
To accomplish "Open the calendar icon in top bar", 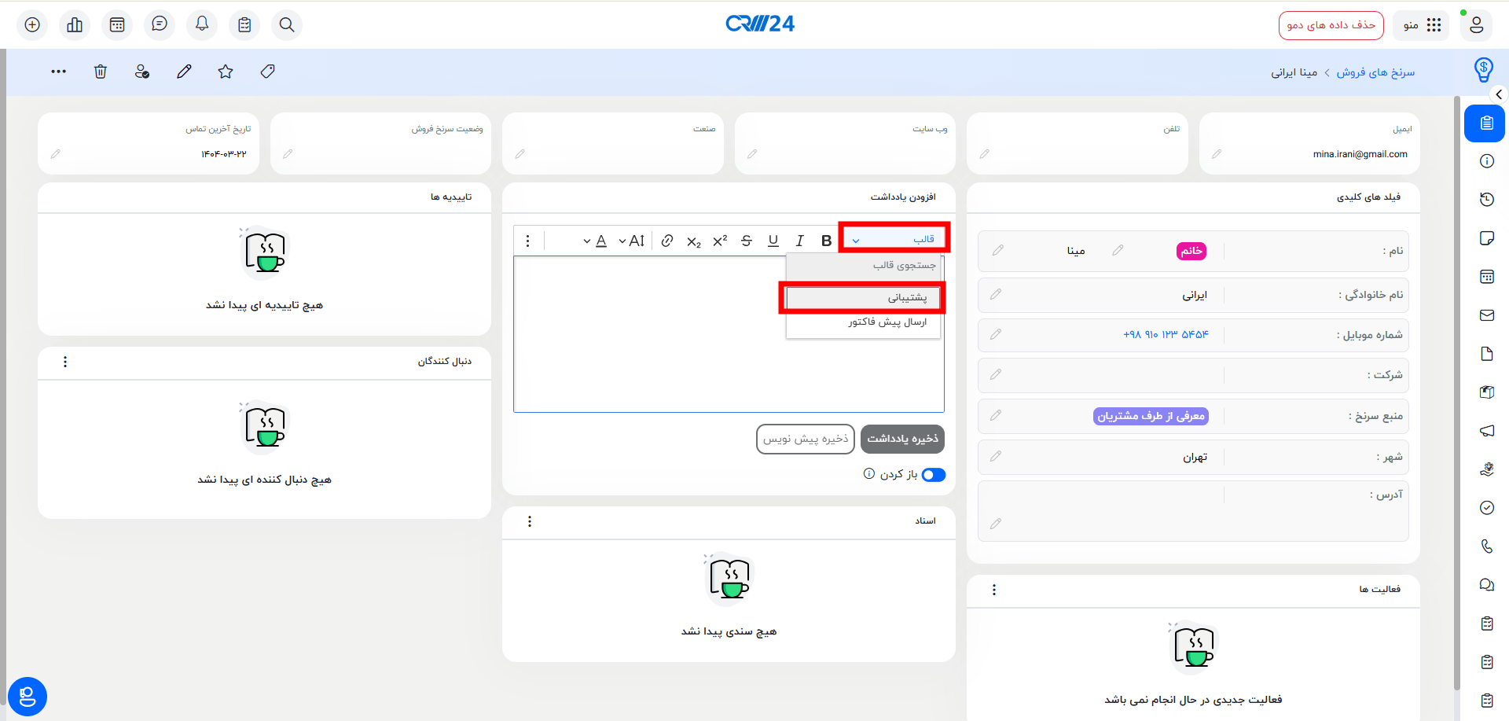I will (x=117, y=24).
